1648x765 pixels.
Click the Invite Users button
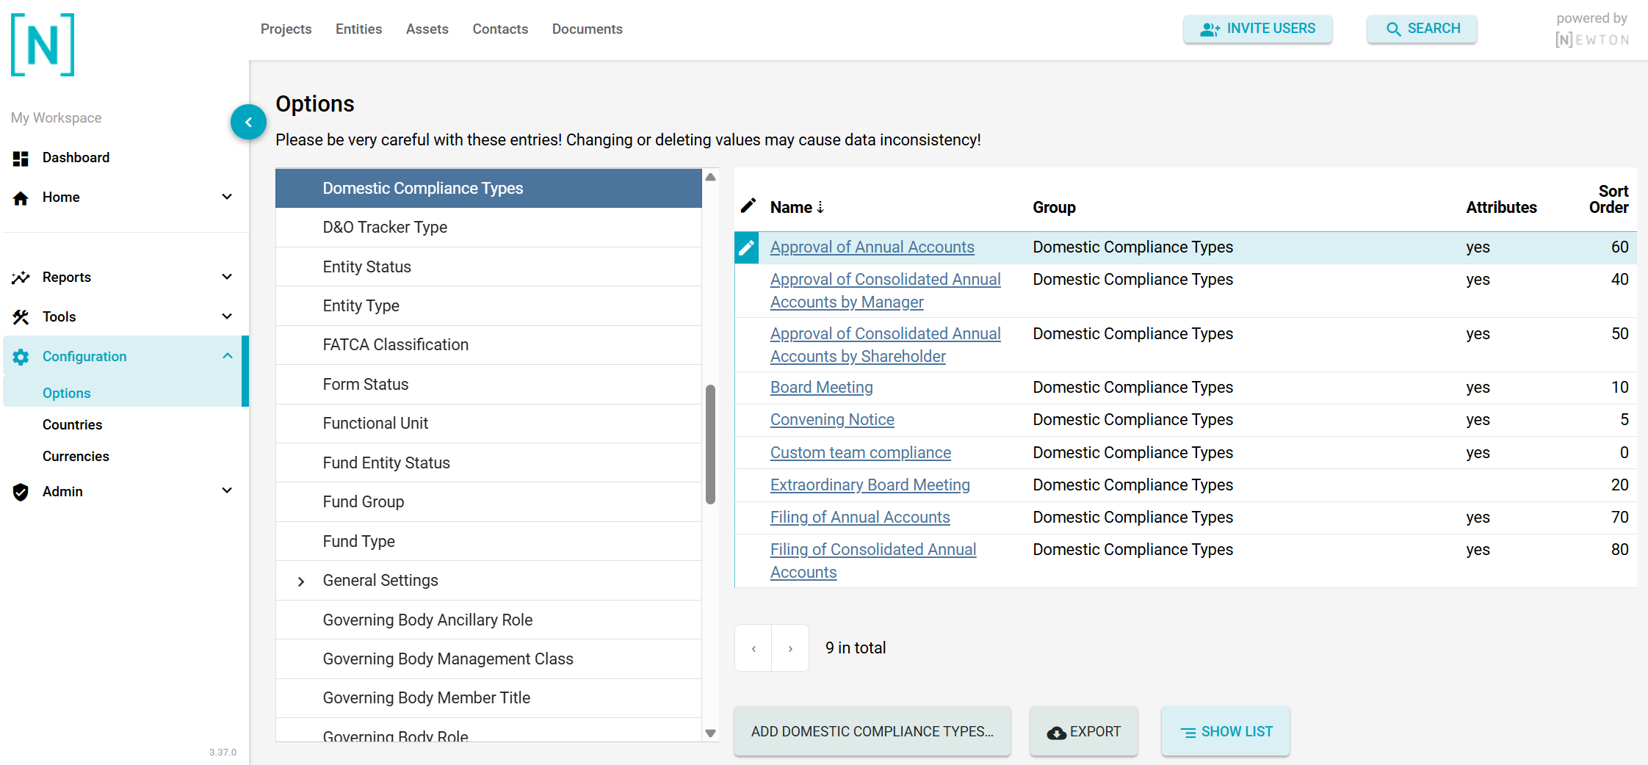[x=1257, y=29]
